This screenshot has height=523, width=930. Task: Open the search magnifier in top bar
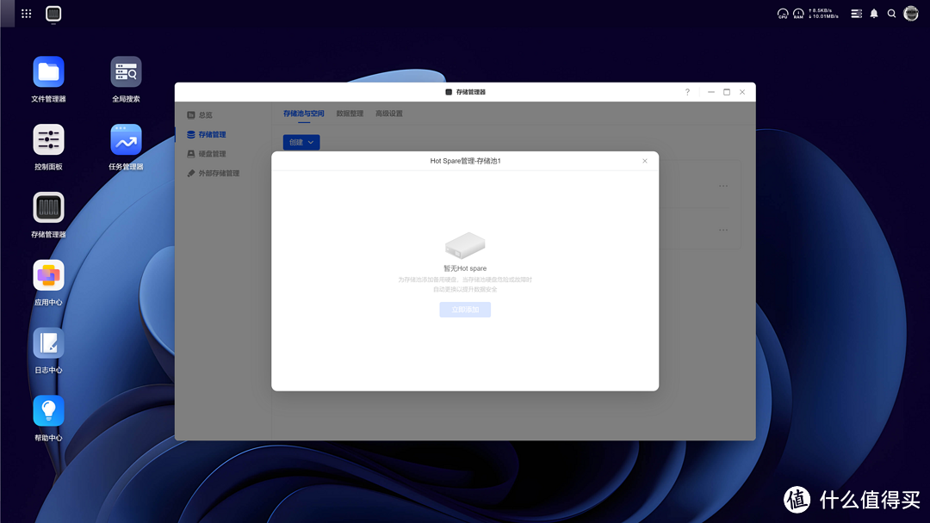tap(891, 14)
